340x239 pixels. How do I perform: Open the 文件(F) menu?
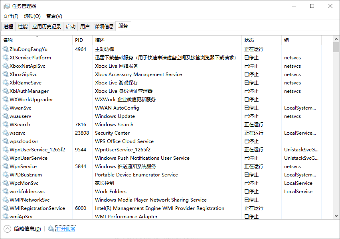(x=10, y=16)
